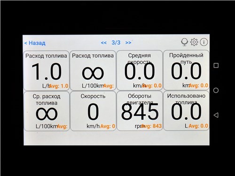Go to previous page with << arrows
Screen dimensions: 235x176
pos(104,43)
